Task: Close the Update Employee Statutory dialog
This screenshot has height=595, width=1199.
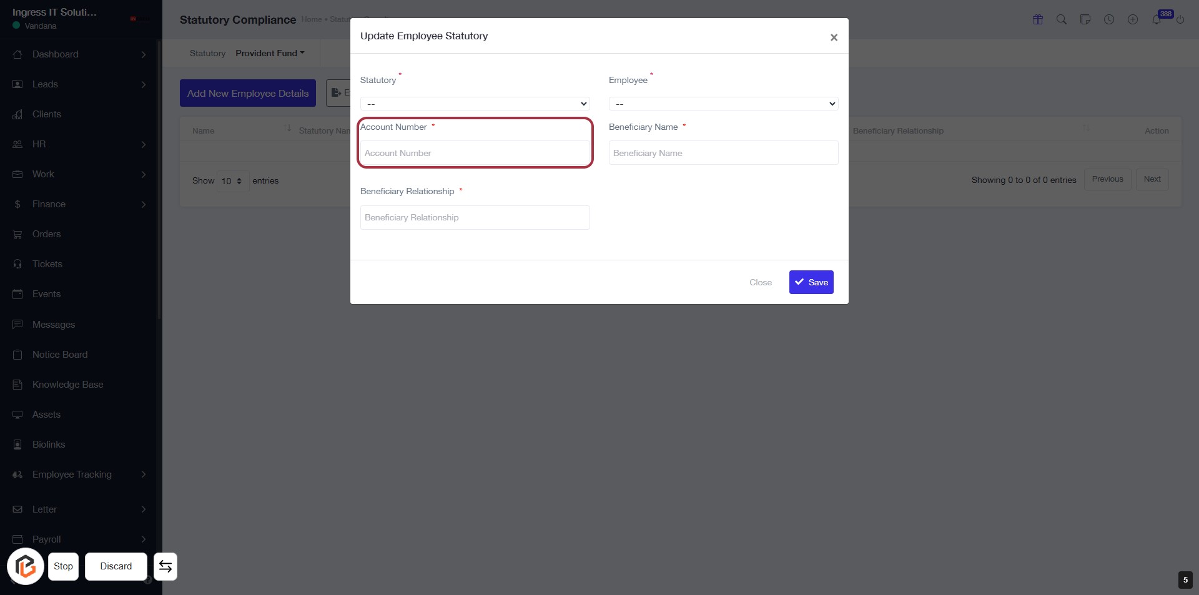Action: tap(834, 37)
